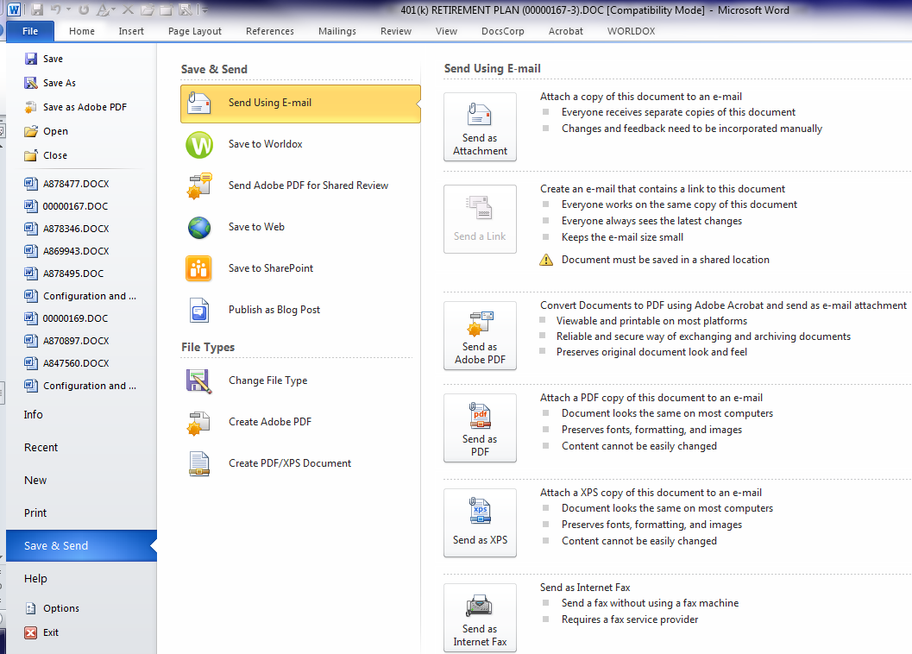
Task: Open the Page Layout tab
Action: click(x=195, y=31)
